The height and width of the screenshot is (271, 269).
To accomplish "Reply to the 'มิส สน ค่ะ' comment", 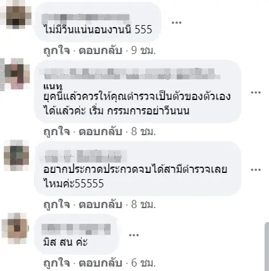I will pos(101,263).
